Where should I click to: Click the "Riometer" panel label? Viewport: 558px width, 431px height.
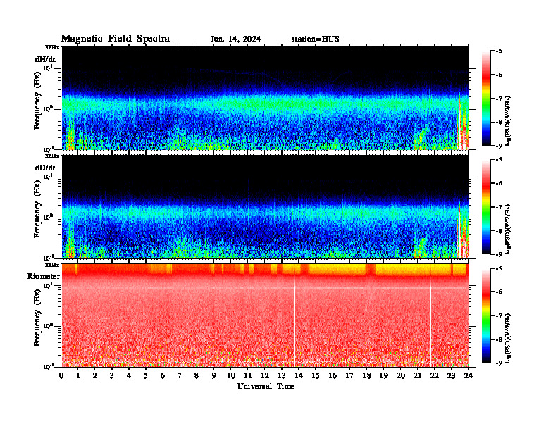coord(44,276)
